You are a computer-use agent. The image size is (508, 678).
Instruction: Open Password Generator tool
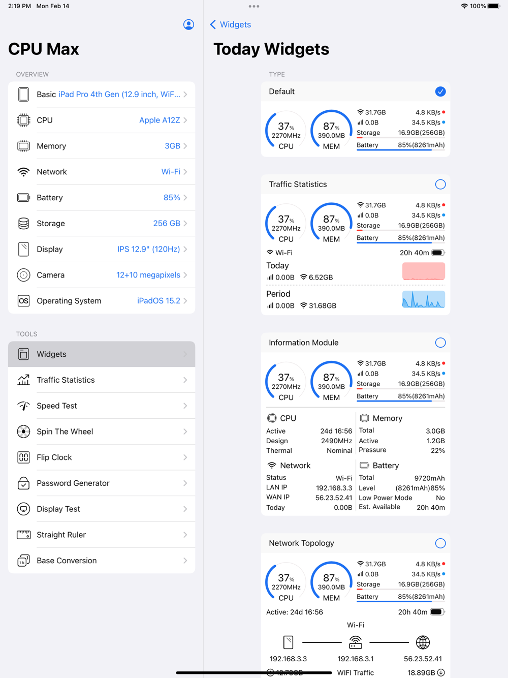pos(102,483)
